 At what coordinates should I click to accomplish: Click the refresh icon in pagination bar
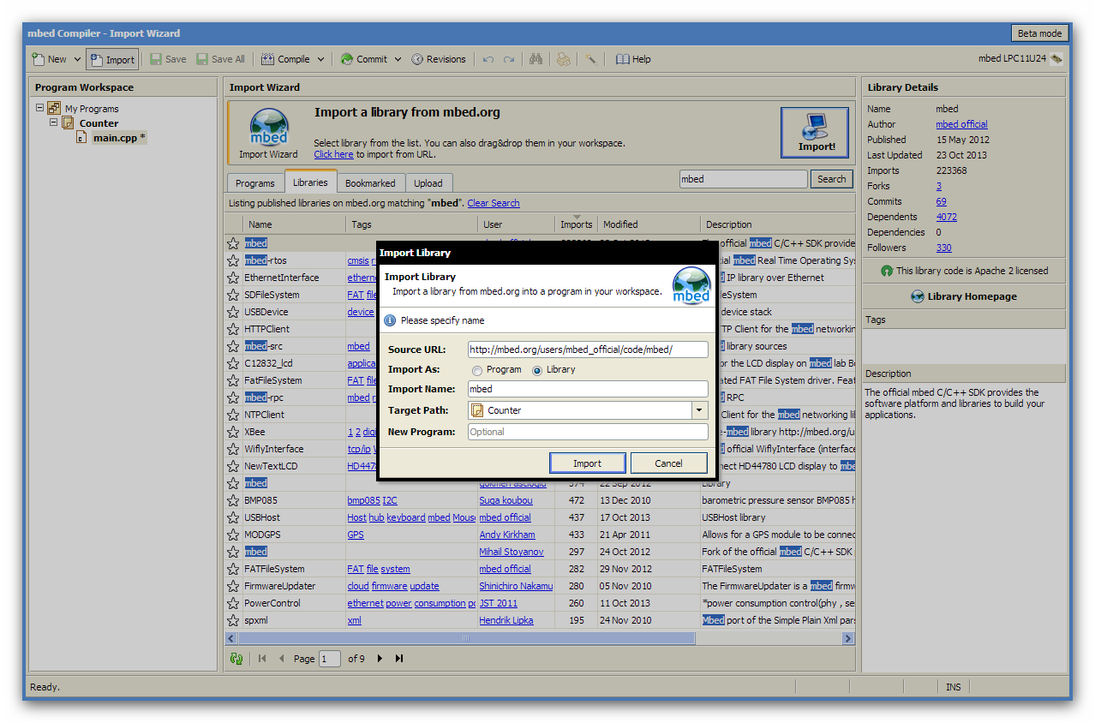coord(236,659)
